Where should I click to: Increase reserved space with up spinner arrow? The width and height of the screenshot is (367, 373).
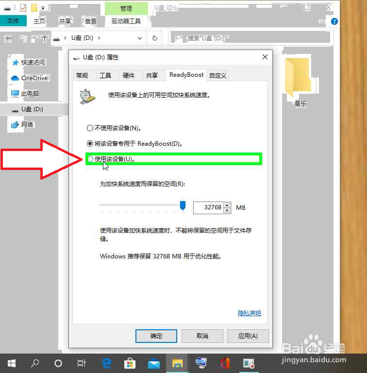(227, 205)
